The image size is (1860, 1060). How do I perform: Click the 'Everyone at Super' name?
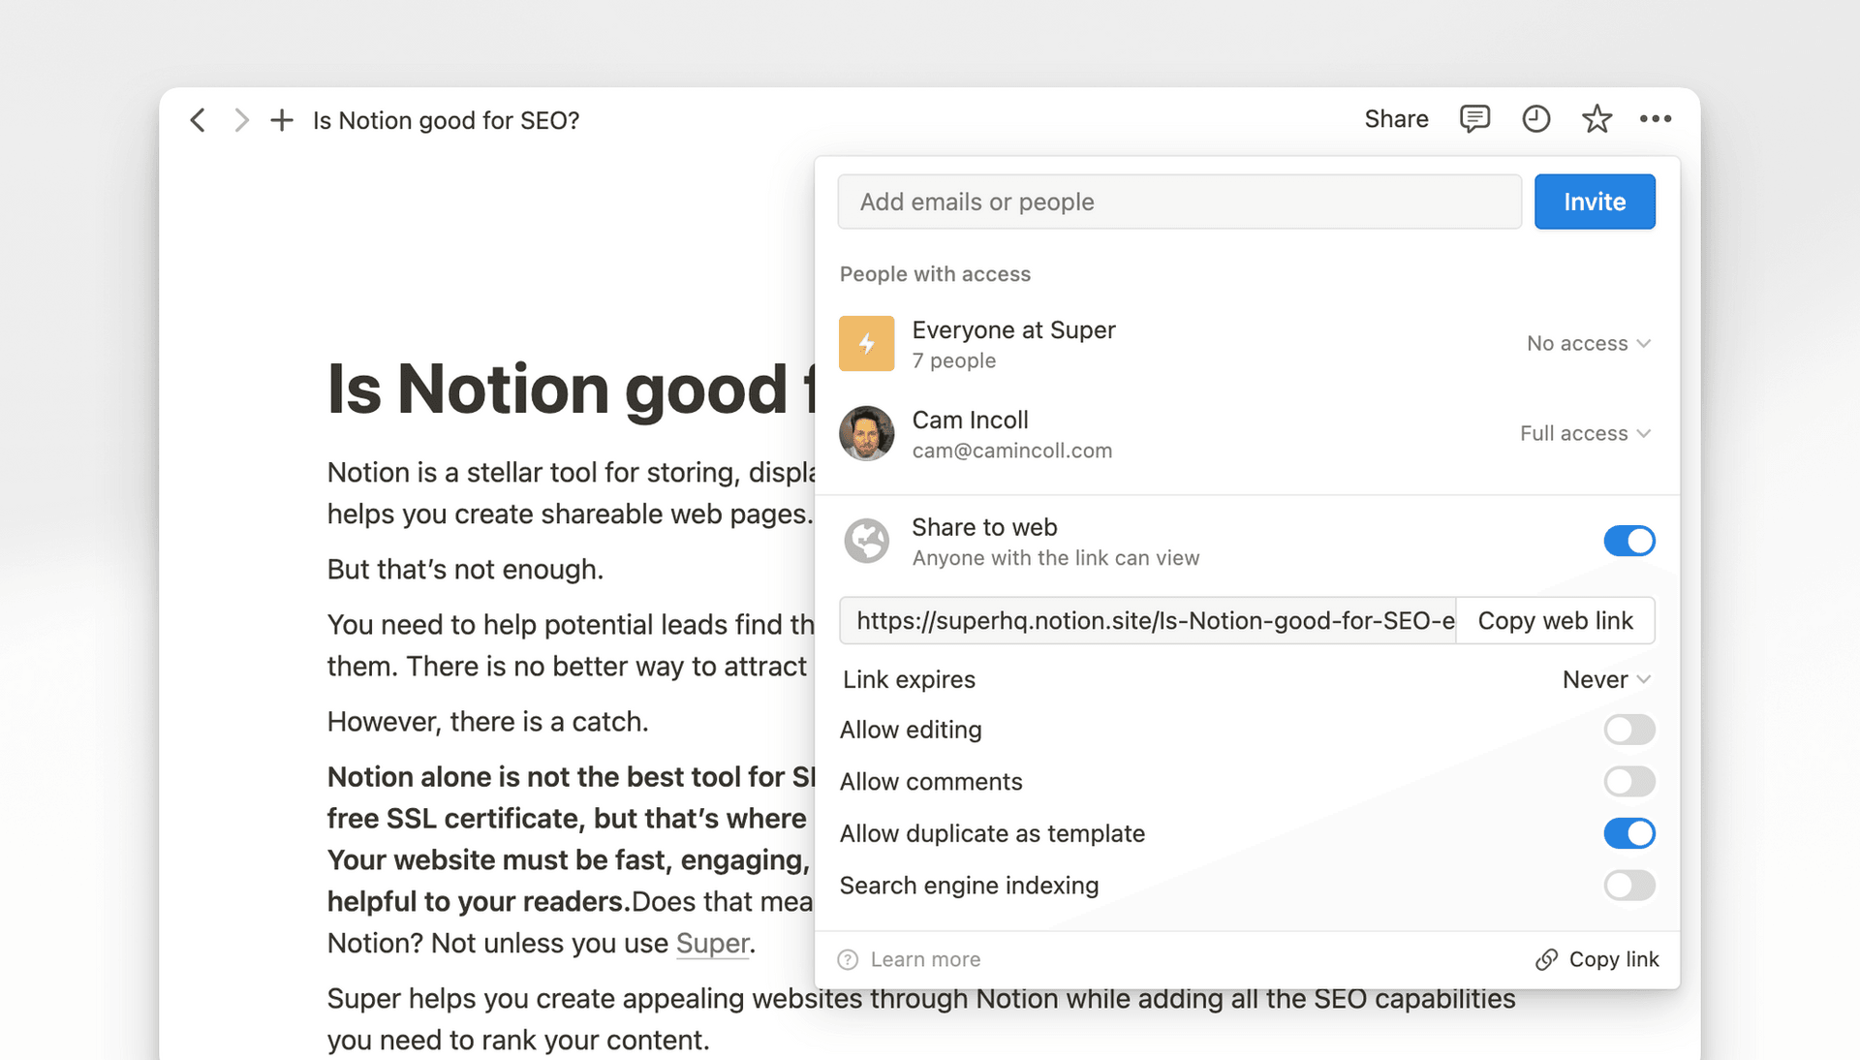(x=1013, y=329)
